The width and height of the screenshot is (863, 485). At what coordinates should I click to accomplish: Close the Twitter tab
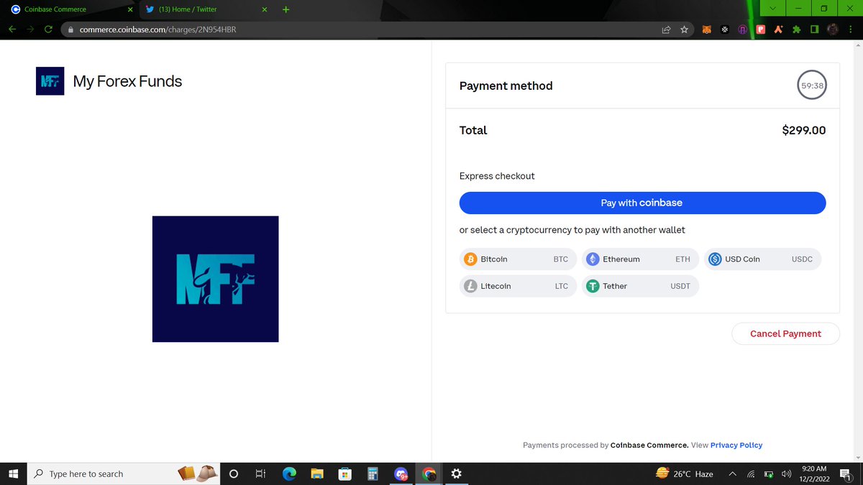click(x=265, y=9)
